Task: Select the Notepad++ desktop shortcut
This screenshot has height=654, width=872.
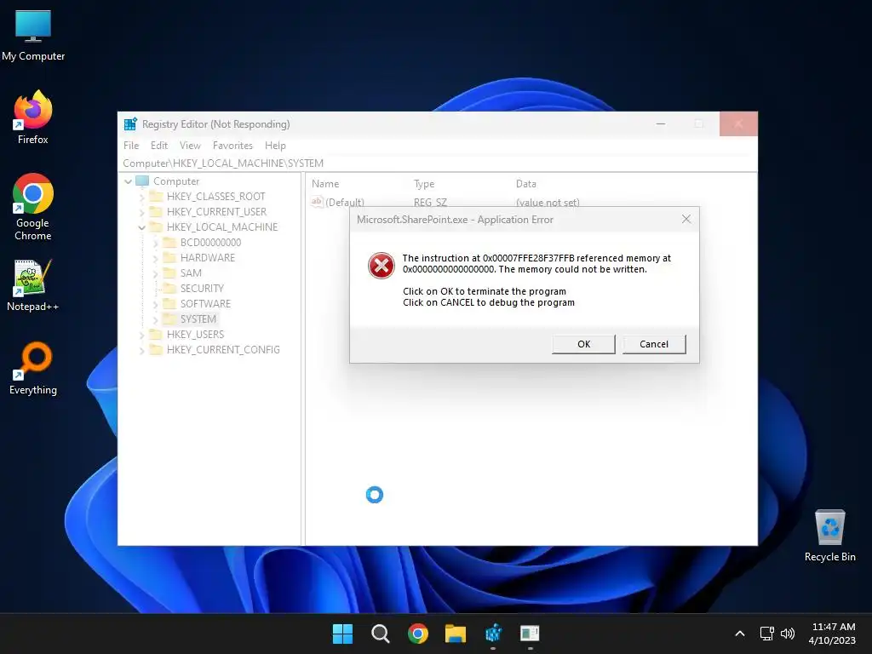Action: pyautogui.click(x=33, y=284)
